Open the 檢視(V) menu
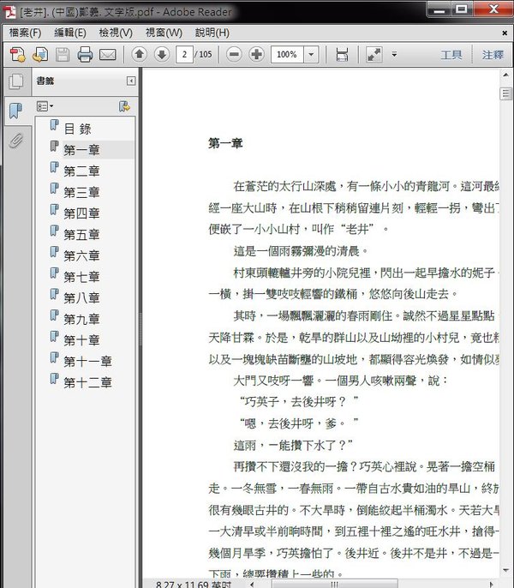This screenshot has height=588, width=514. pos(116,33)
